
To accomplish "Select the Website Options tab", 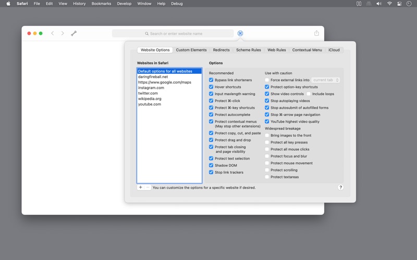I will [155, 50].
